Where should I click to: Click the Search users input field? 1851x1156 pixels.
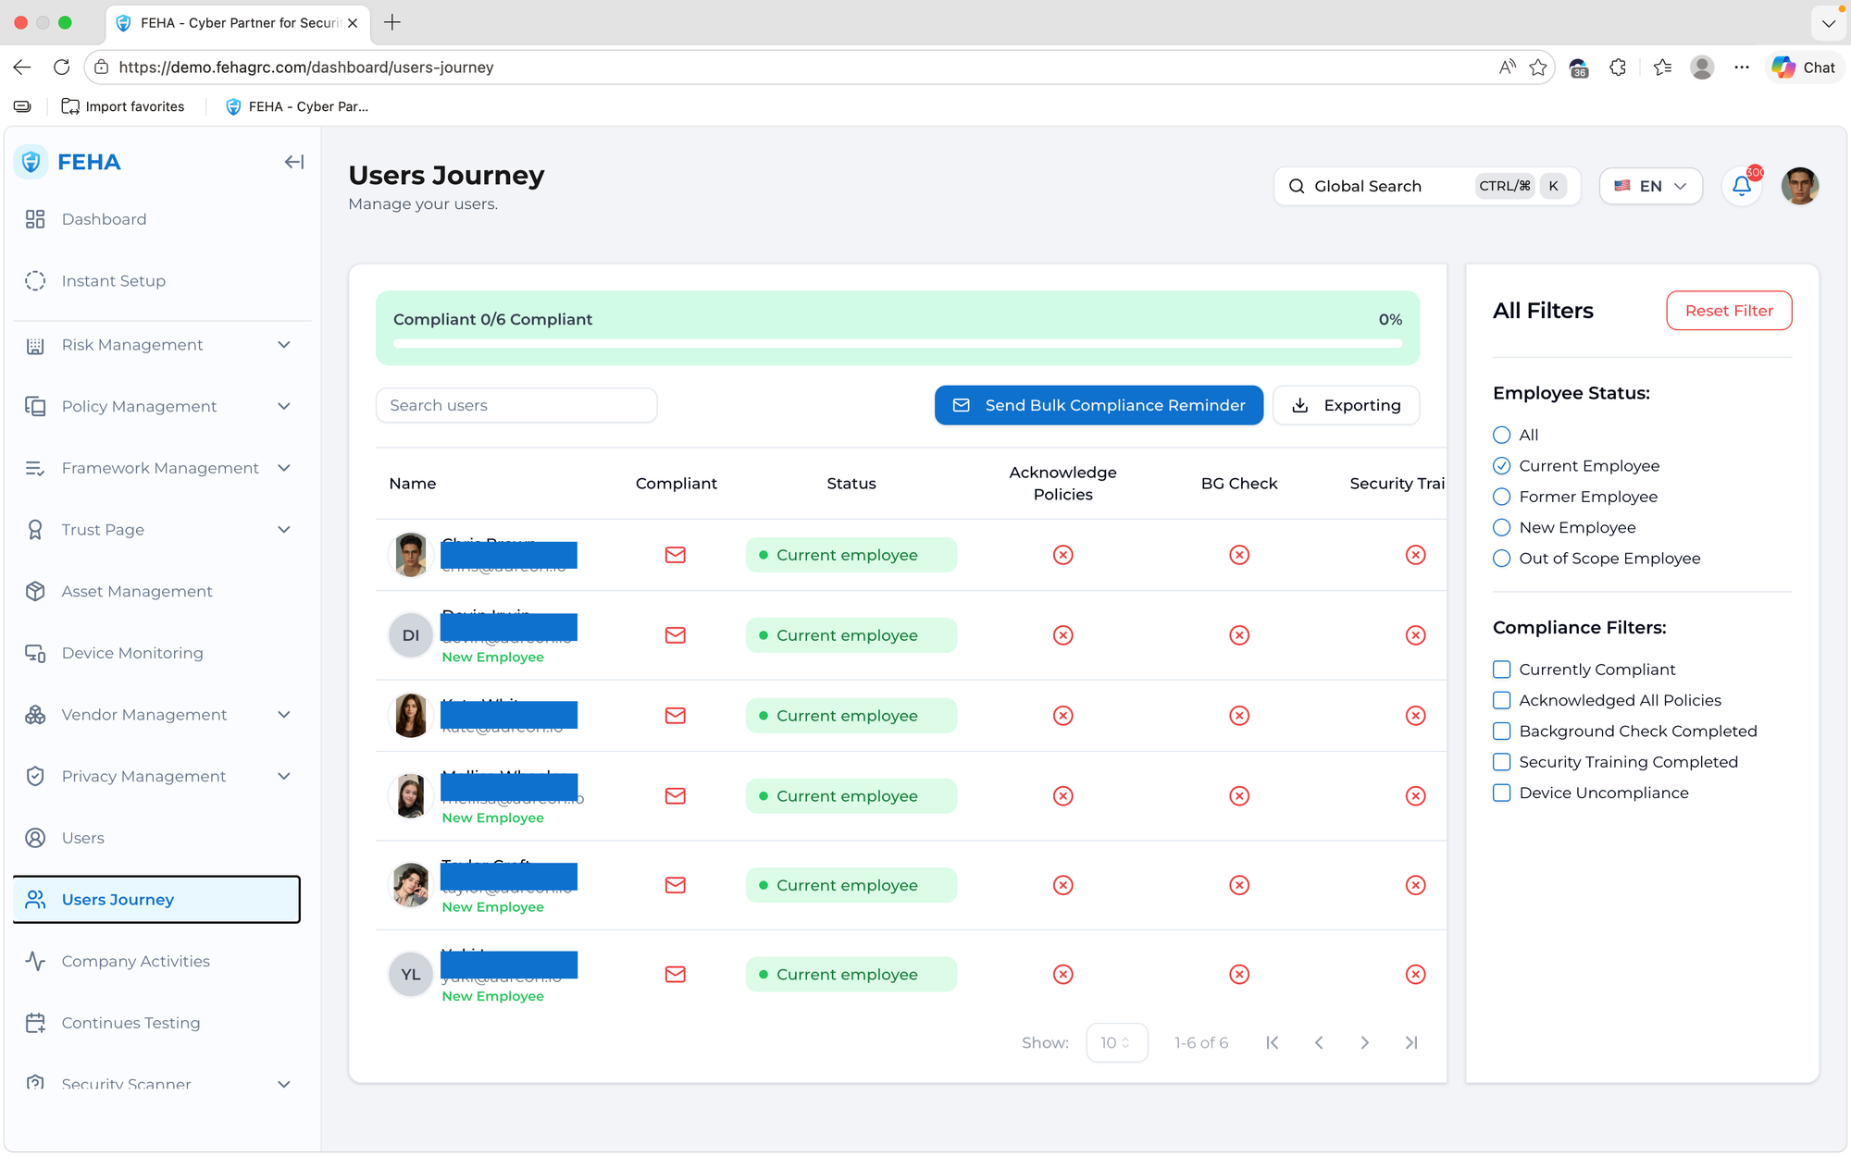516,405
